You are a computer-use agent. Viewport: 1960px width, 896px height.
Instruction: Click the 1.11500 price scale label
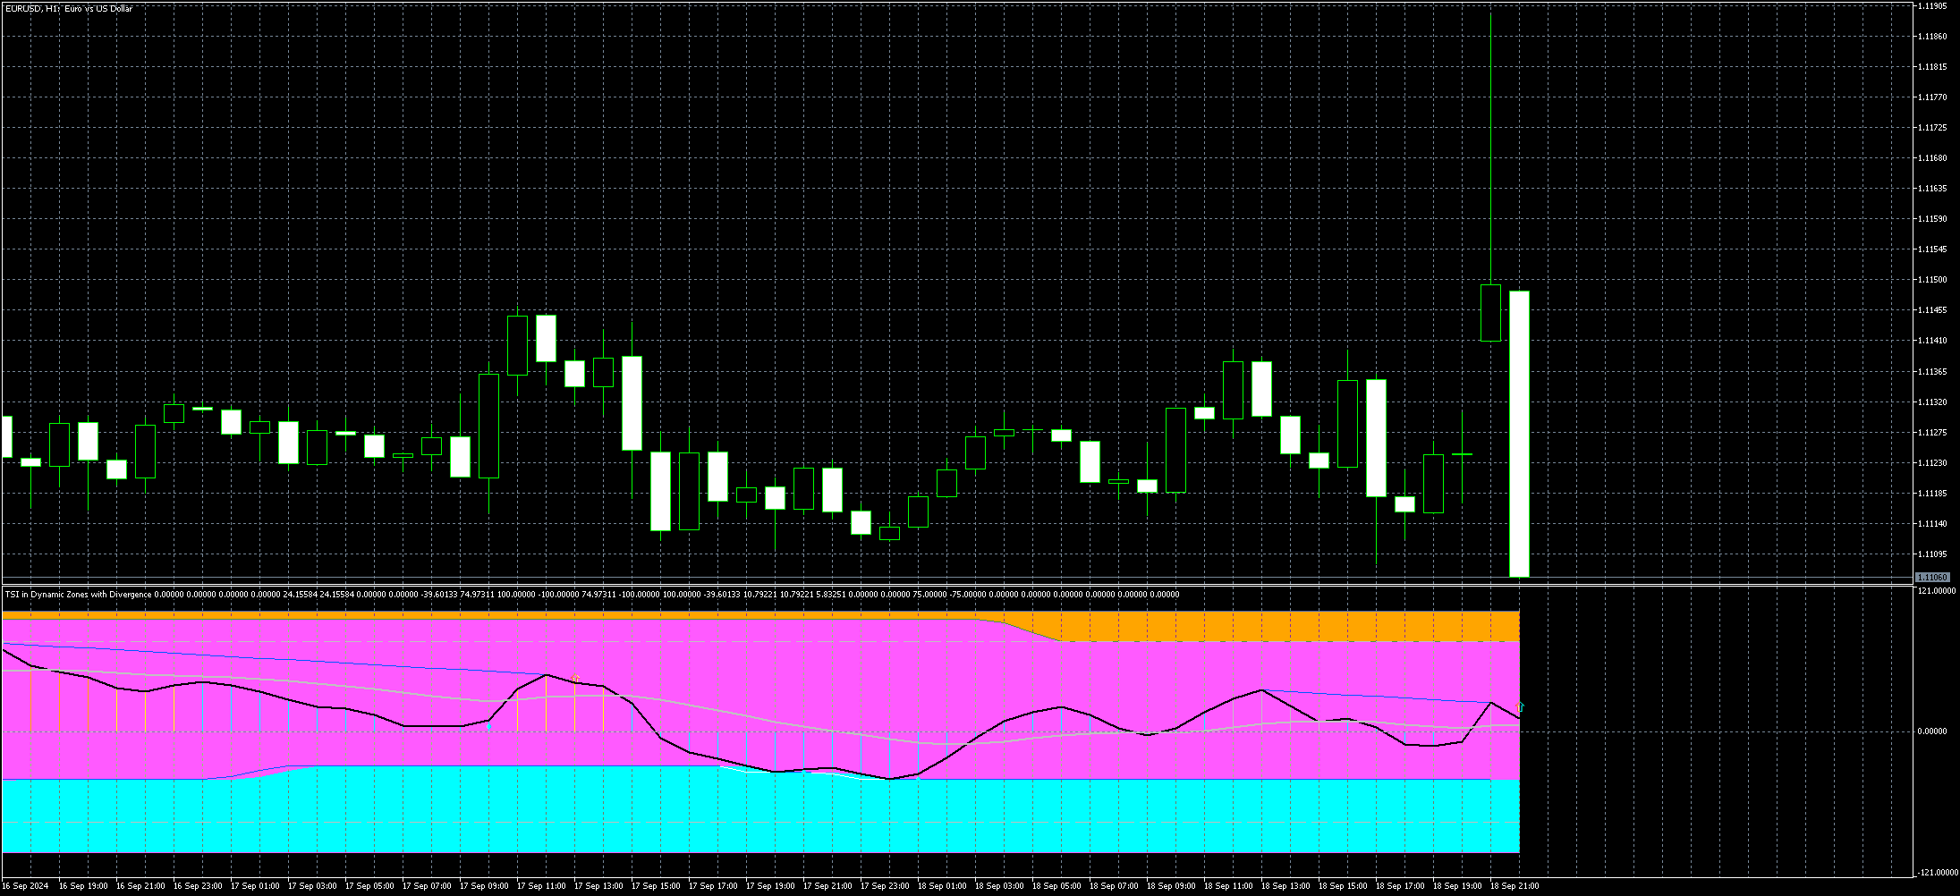(1932, 280)
